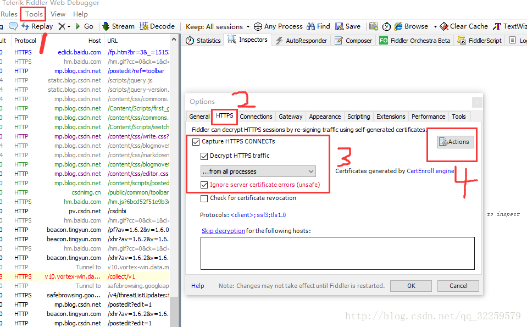Open the AutoResponder tab

coord(302,41)
